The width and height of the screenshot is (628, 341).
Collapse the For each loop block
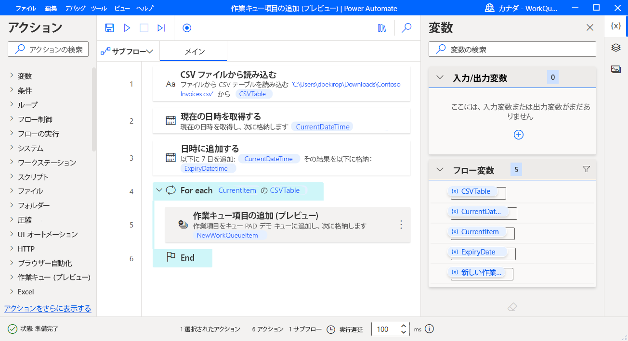tap(159, 190)
